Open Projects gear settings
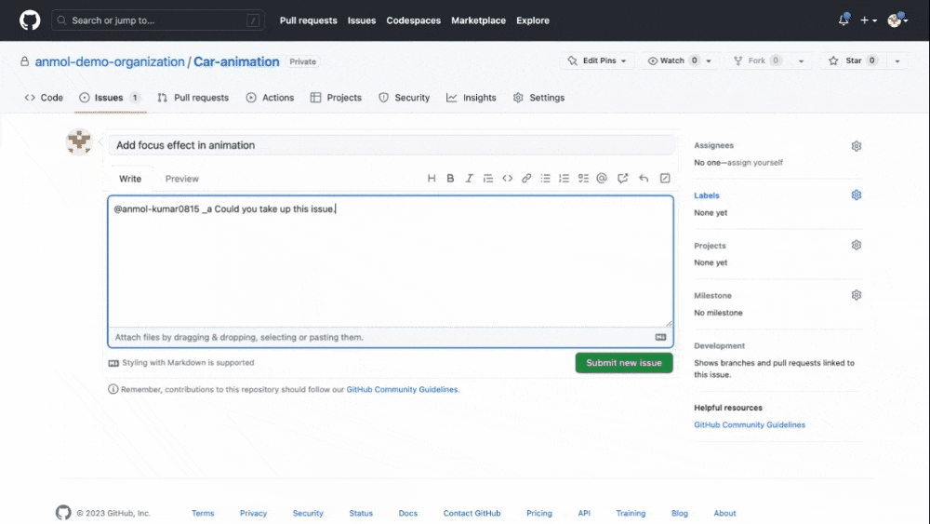 tap(856, 245)
